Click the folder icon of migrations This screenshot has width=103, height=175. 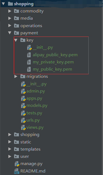tap(23, 76)
